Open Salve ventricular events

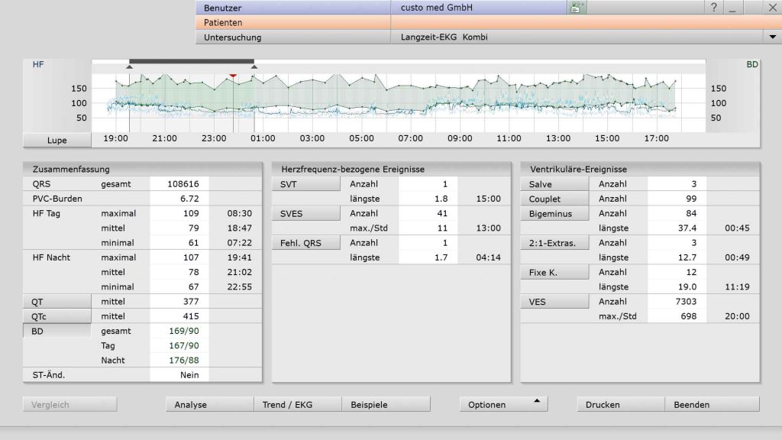[554, 184]
